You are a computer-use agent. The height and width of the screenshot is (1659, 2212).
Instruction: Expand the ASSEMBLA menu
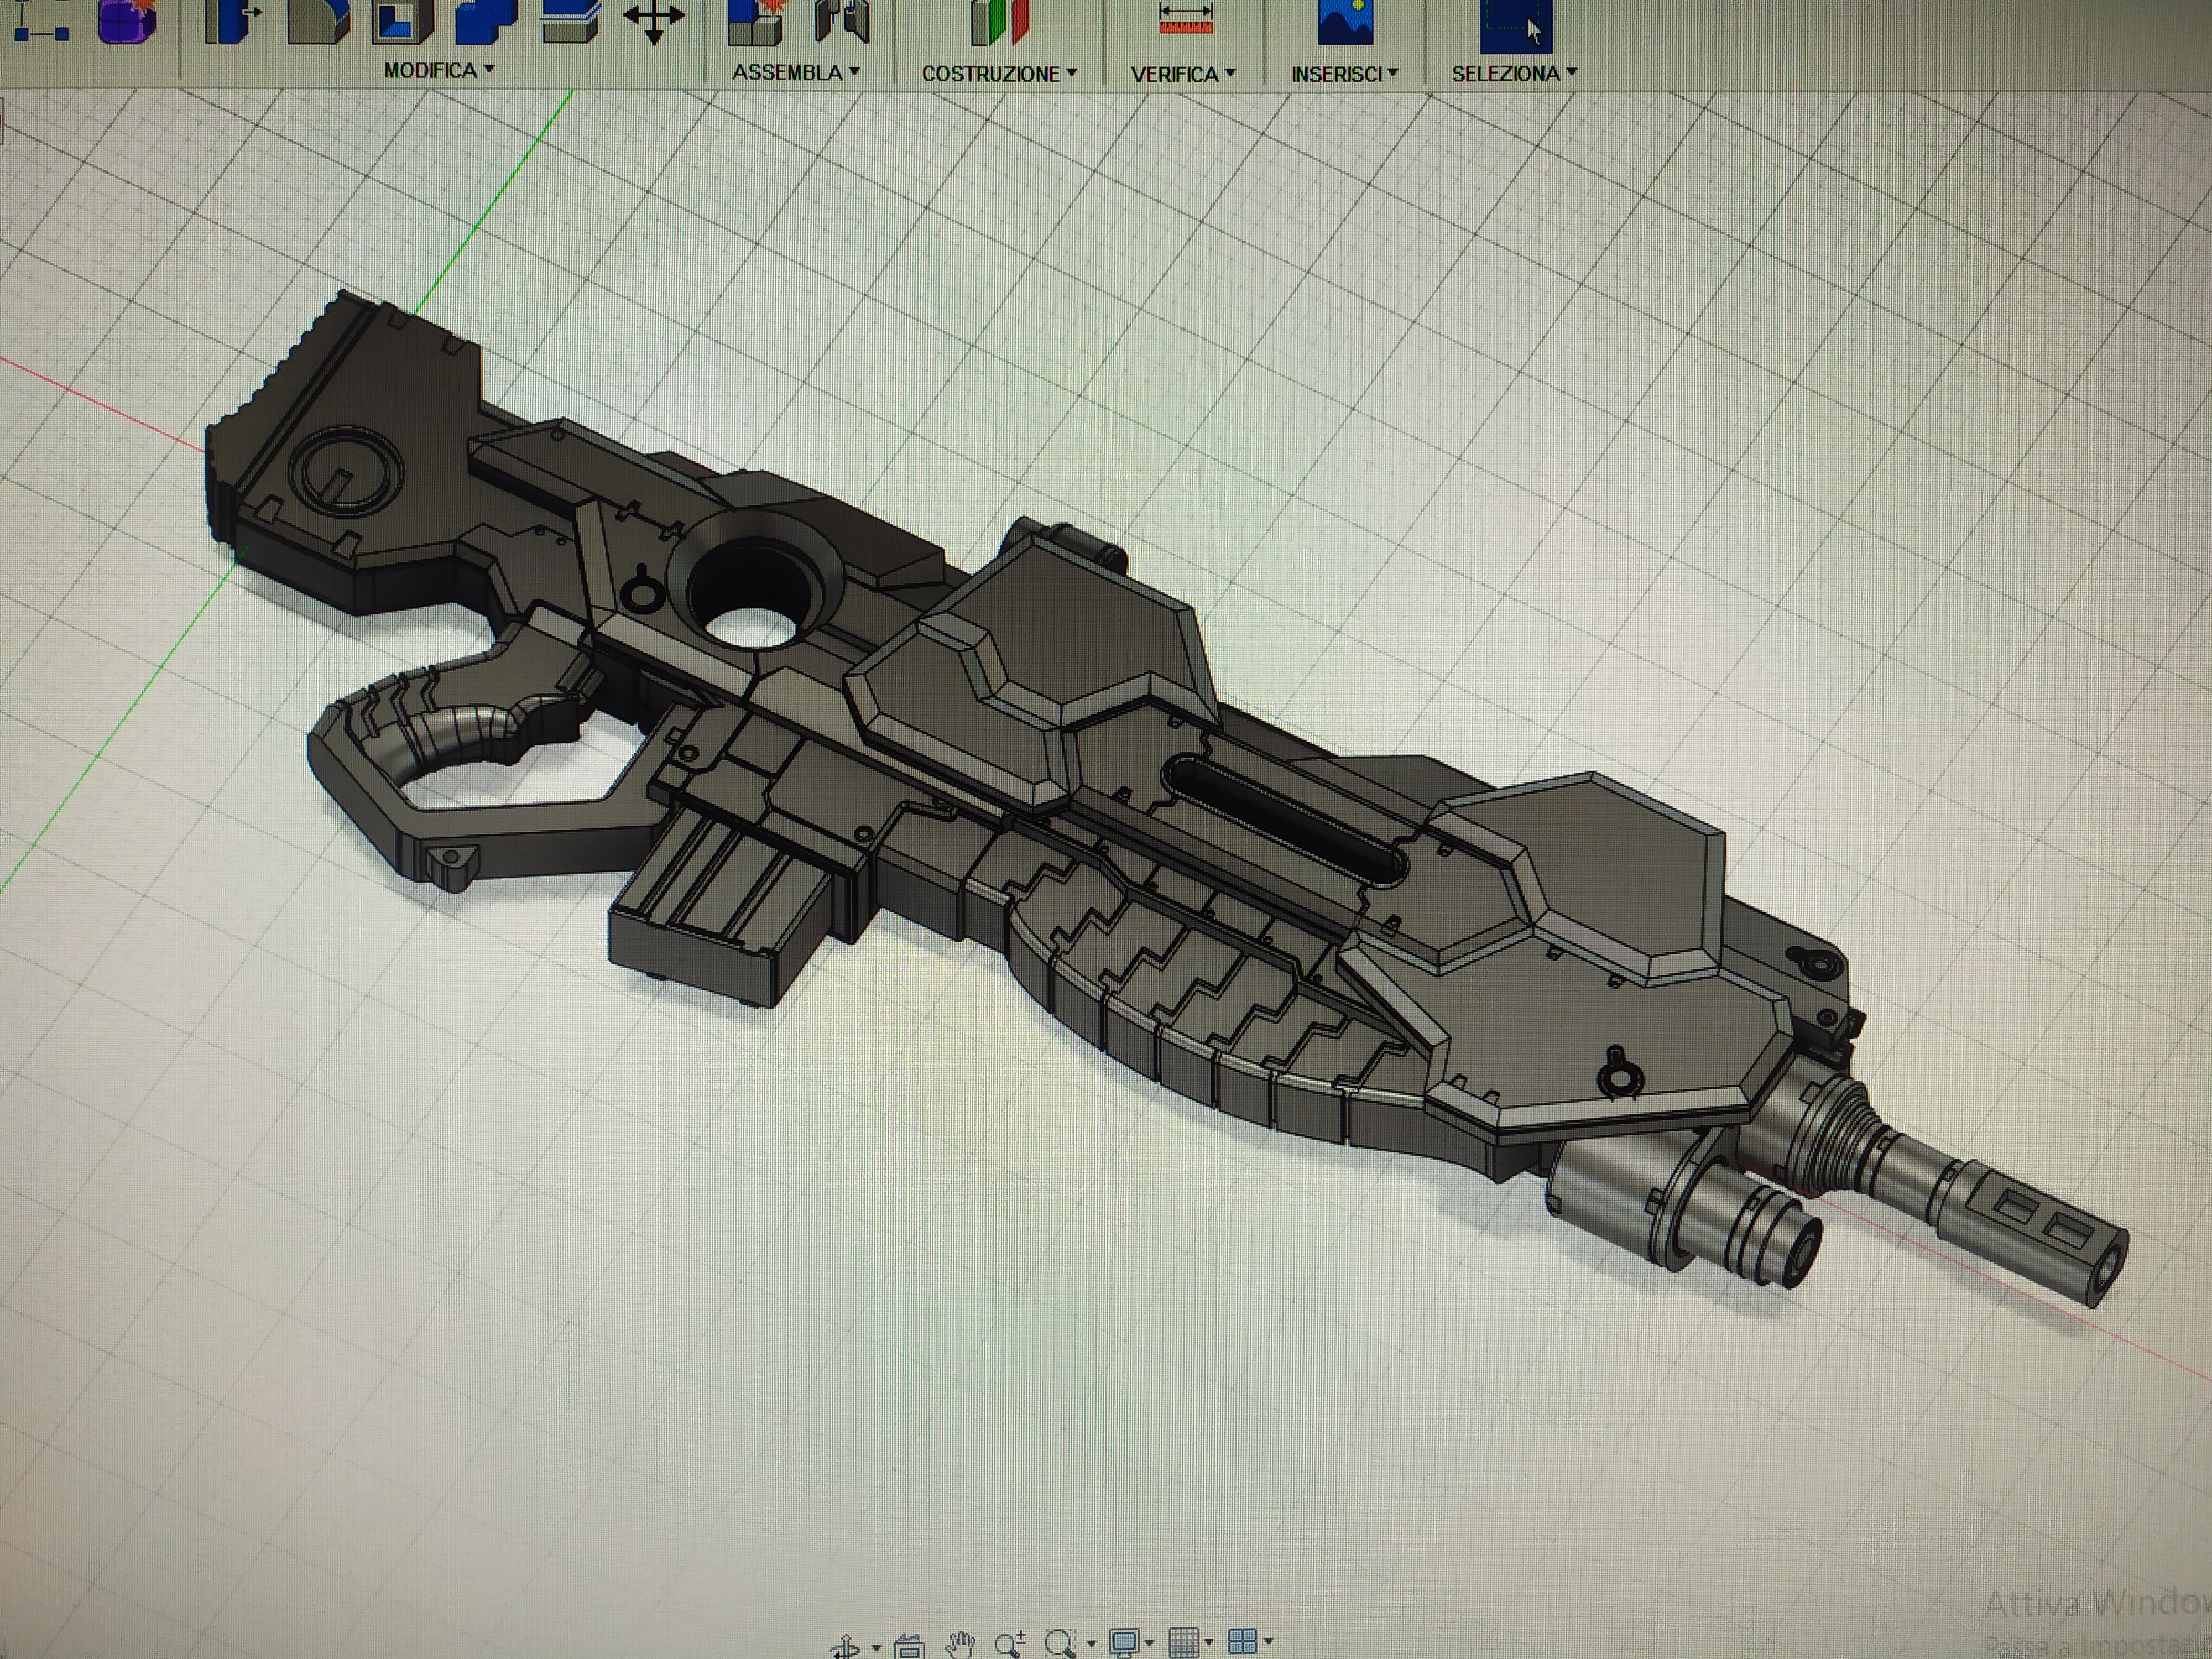(x=796, y=72)
